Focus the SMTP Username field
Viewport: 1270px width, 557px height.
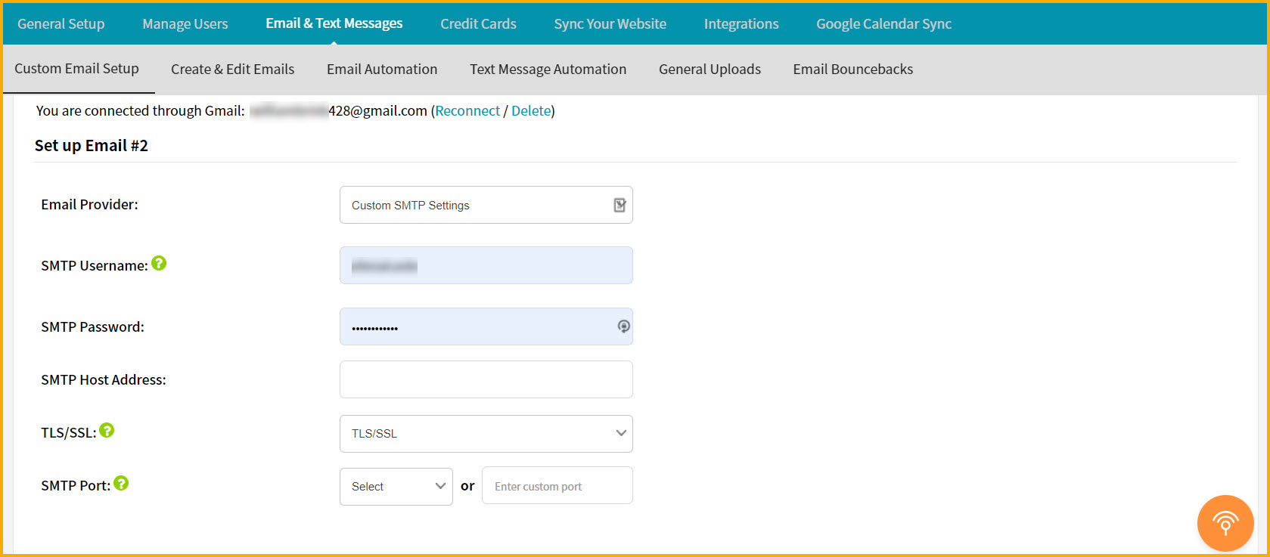click(486, 265)
